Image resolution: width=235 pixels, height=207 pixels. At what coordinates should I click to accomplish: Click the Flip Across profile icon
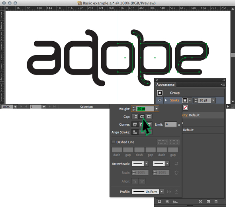pos(176,192)
